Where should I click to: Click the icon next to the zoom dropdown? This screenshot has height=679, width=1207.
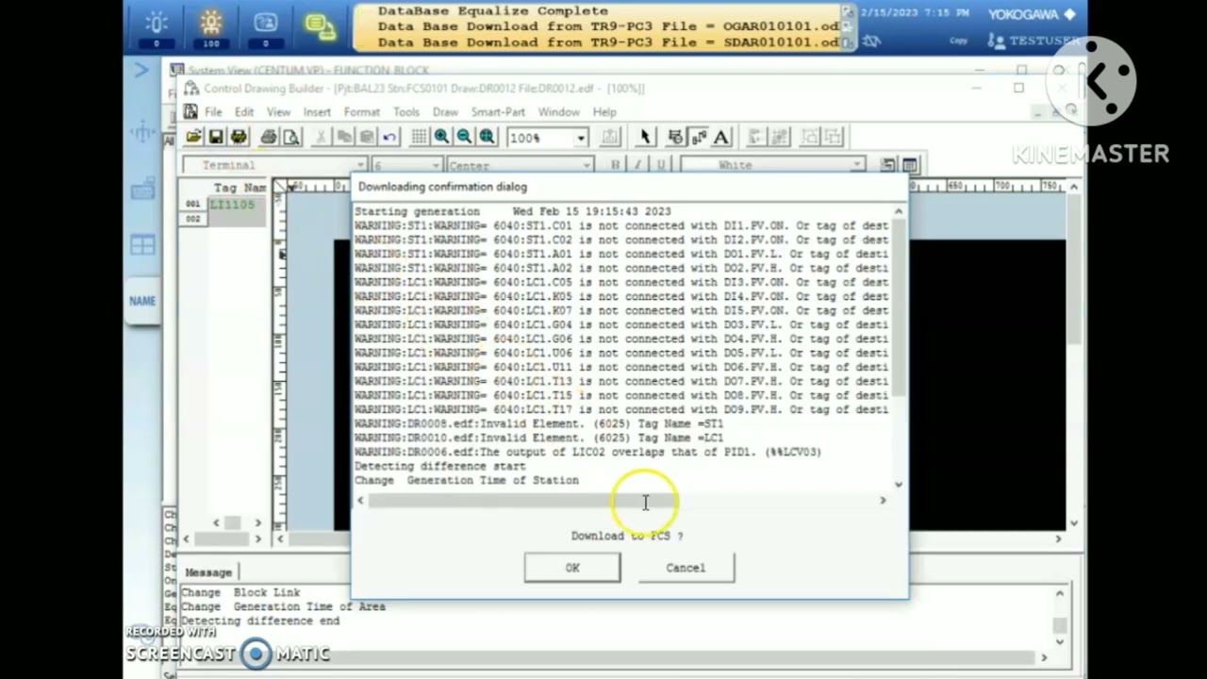pos(610,138)
